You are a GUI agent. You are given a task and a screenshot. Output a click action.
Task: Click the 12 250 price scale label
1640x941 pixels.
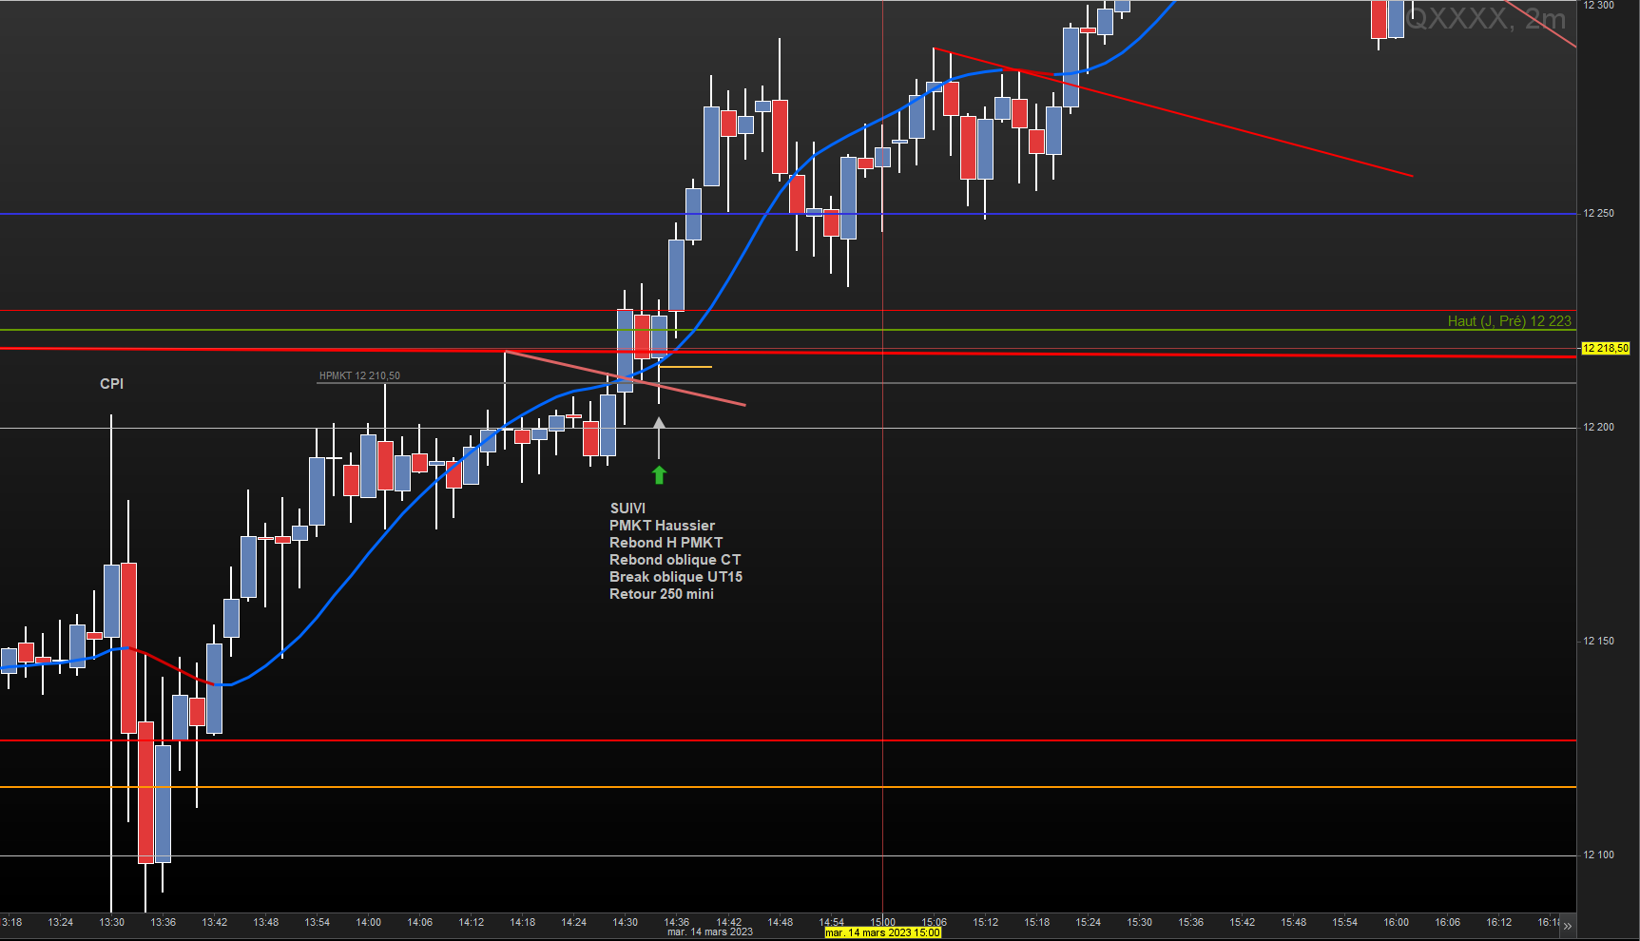pos(1598,213)
